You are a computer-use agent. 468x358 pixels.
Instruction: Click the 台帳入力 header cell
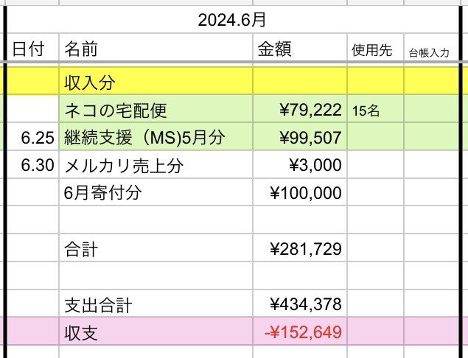point(433,52)
